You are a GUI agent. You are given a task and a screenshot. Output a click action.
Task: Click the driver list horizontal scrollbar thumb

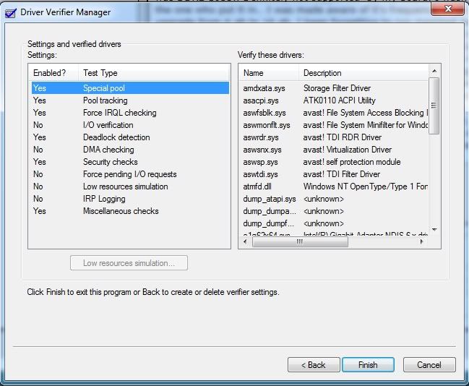[300, 241]
